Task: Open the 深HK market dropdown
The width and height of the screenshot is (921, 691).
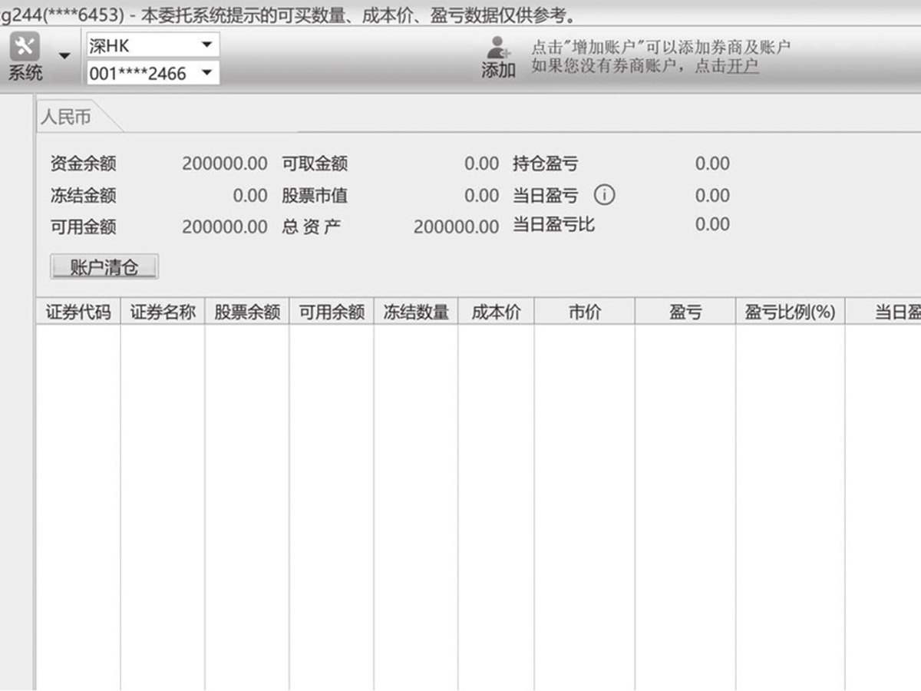Action: pyautogui.click(x=153, y=45)
